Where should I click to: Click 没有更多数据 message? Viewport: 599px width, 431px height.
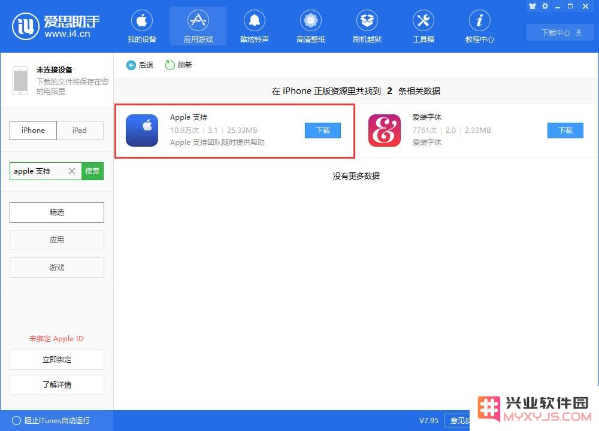click(x=356, y=176)
